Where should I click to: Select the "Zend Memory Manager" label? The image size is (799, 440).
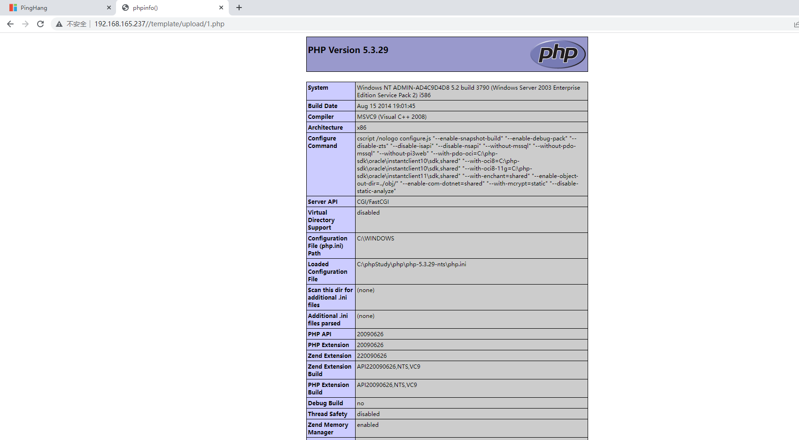pos(328,429)
